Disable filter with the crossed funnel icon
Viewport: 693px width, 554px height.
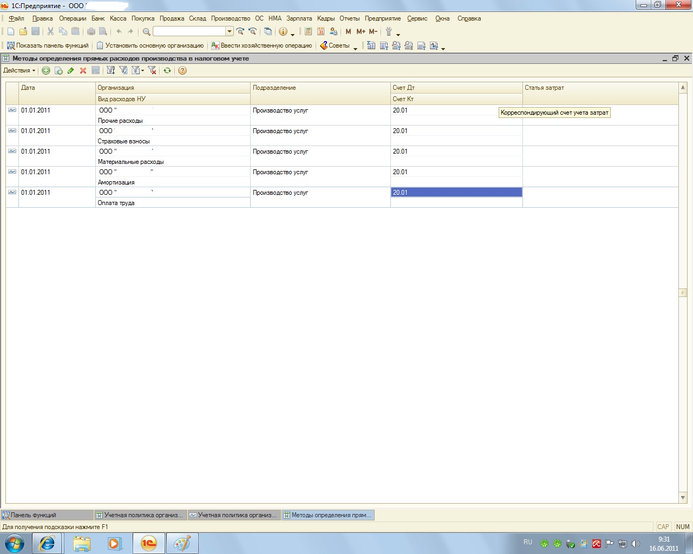[x=152, y=70]
